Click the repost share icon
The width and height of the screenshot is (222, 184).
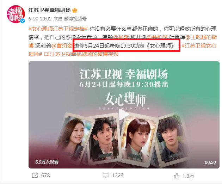click(35, 176)
